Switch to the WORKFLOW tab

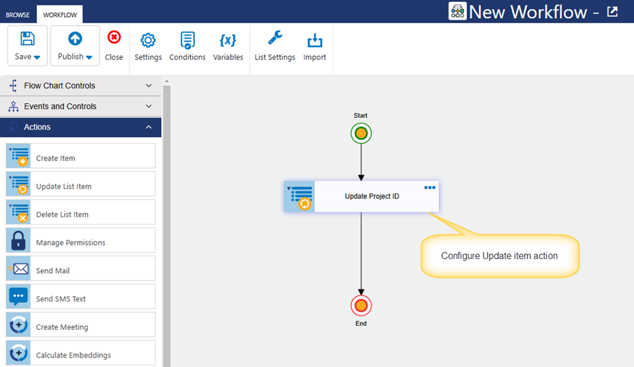click(60, 15)
